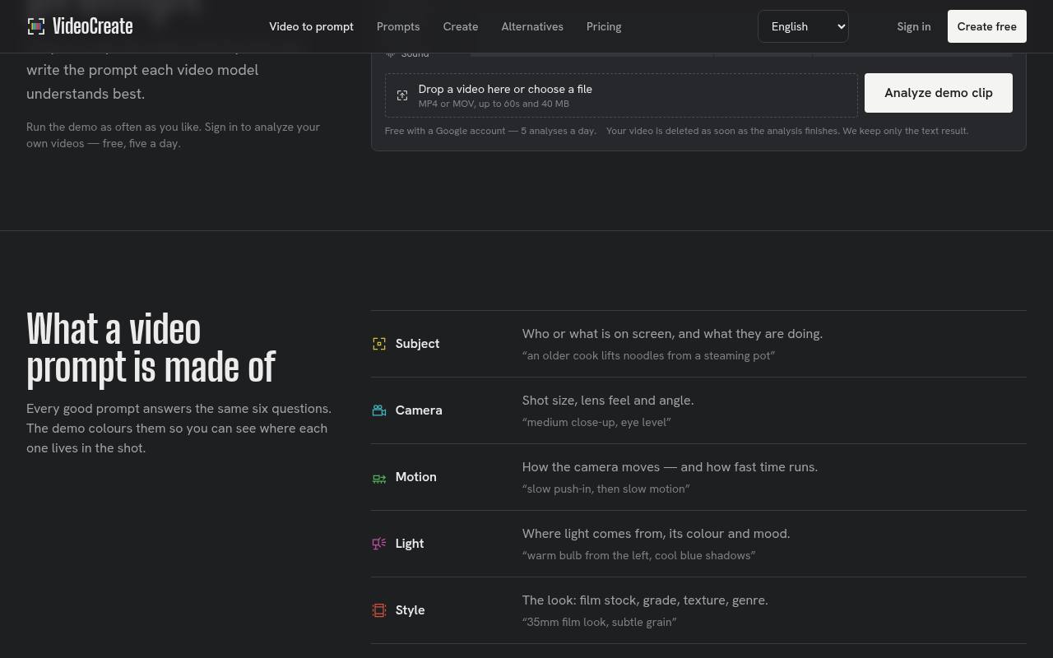Click the Motion arrows icon
The height and width of the screenshot is (658, 1053).
coord(379,477)
